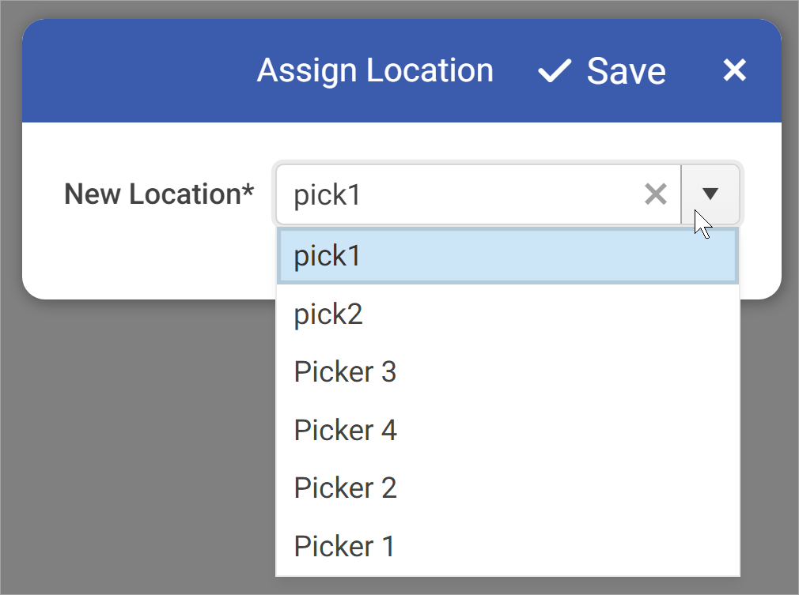This screenshot has height=595, width=799.
Task: Click the dropdown arrow icon on the combo box
Action: (x=710, y=194)
